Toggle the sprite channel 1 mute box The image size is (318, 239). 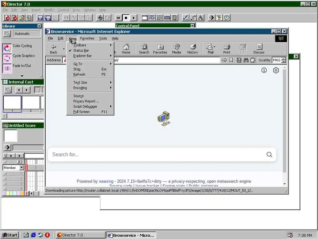point(5,174)
